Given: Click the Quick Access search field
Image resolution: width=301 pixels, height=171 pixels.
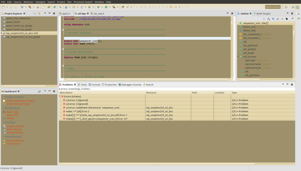Looking at the screenshot, I should click(273, 7).
